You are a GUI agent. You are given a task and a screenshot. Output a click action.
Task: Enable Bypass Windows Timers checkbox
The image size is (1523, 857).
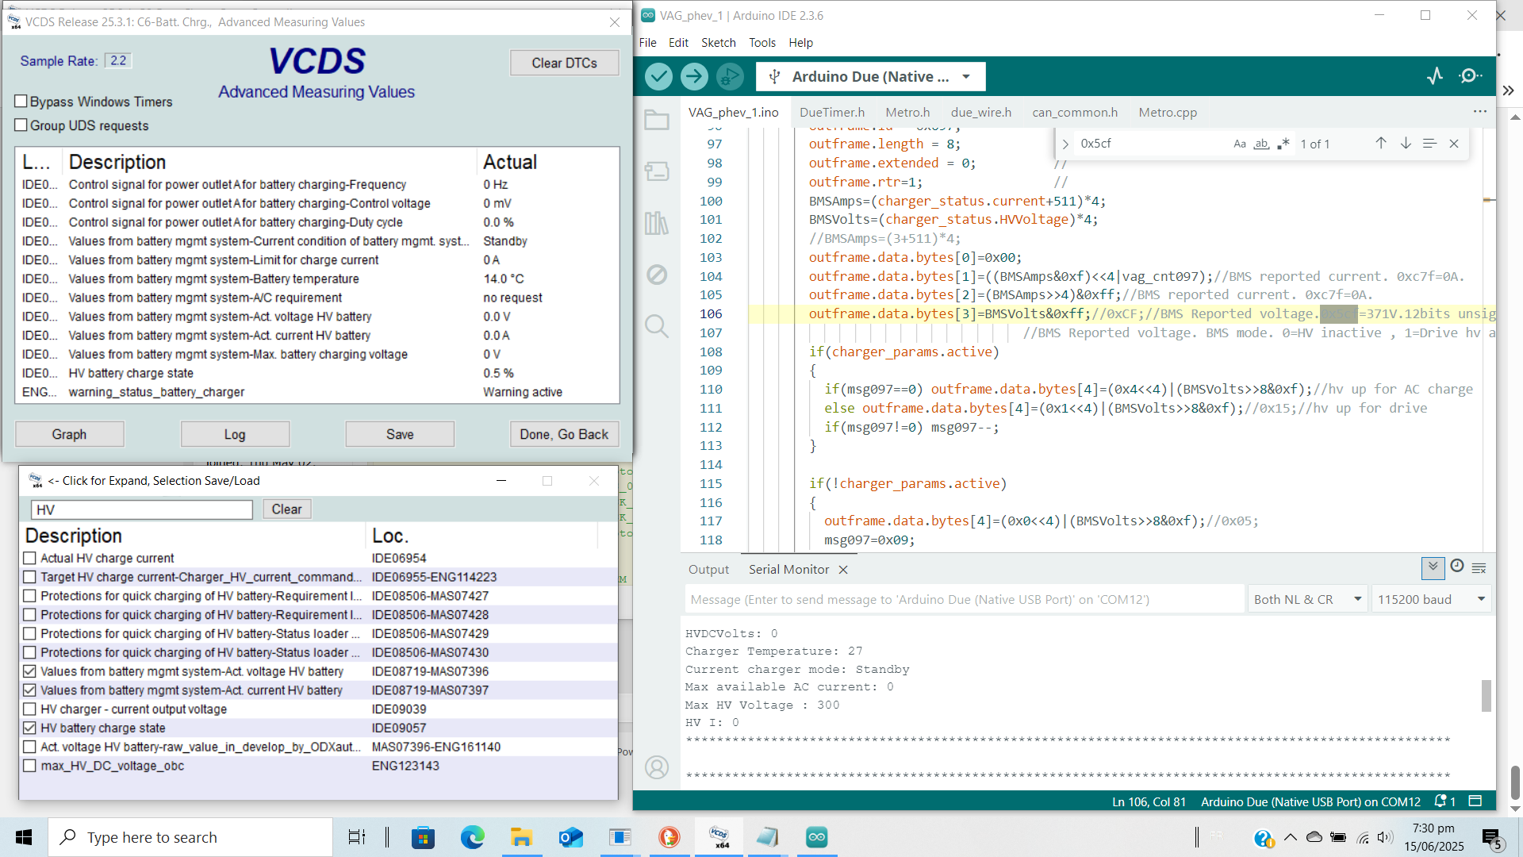(x=21, y=102)
